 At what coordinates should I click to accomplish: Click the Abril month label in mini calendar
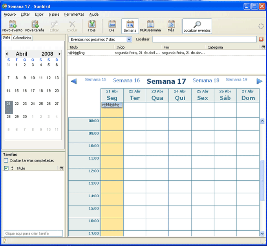click(22, 54)
